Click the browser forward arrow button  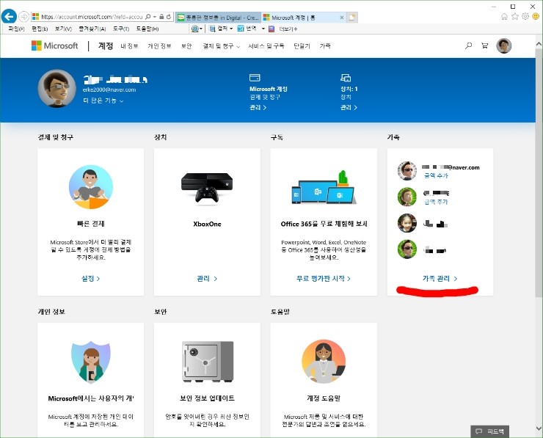(x=23, y=16)
